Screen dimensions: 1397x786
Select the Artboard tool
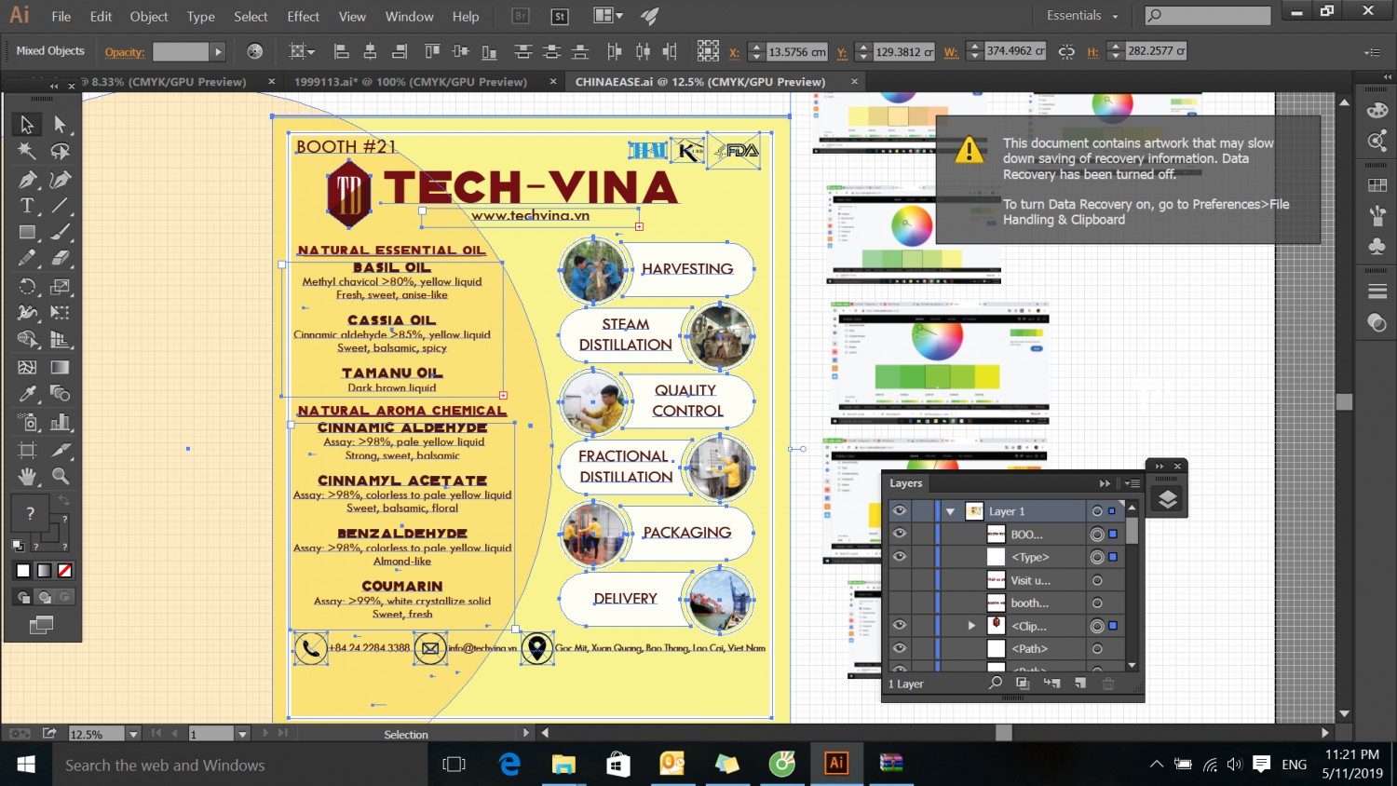[27, 450]
